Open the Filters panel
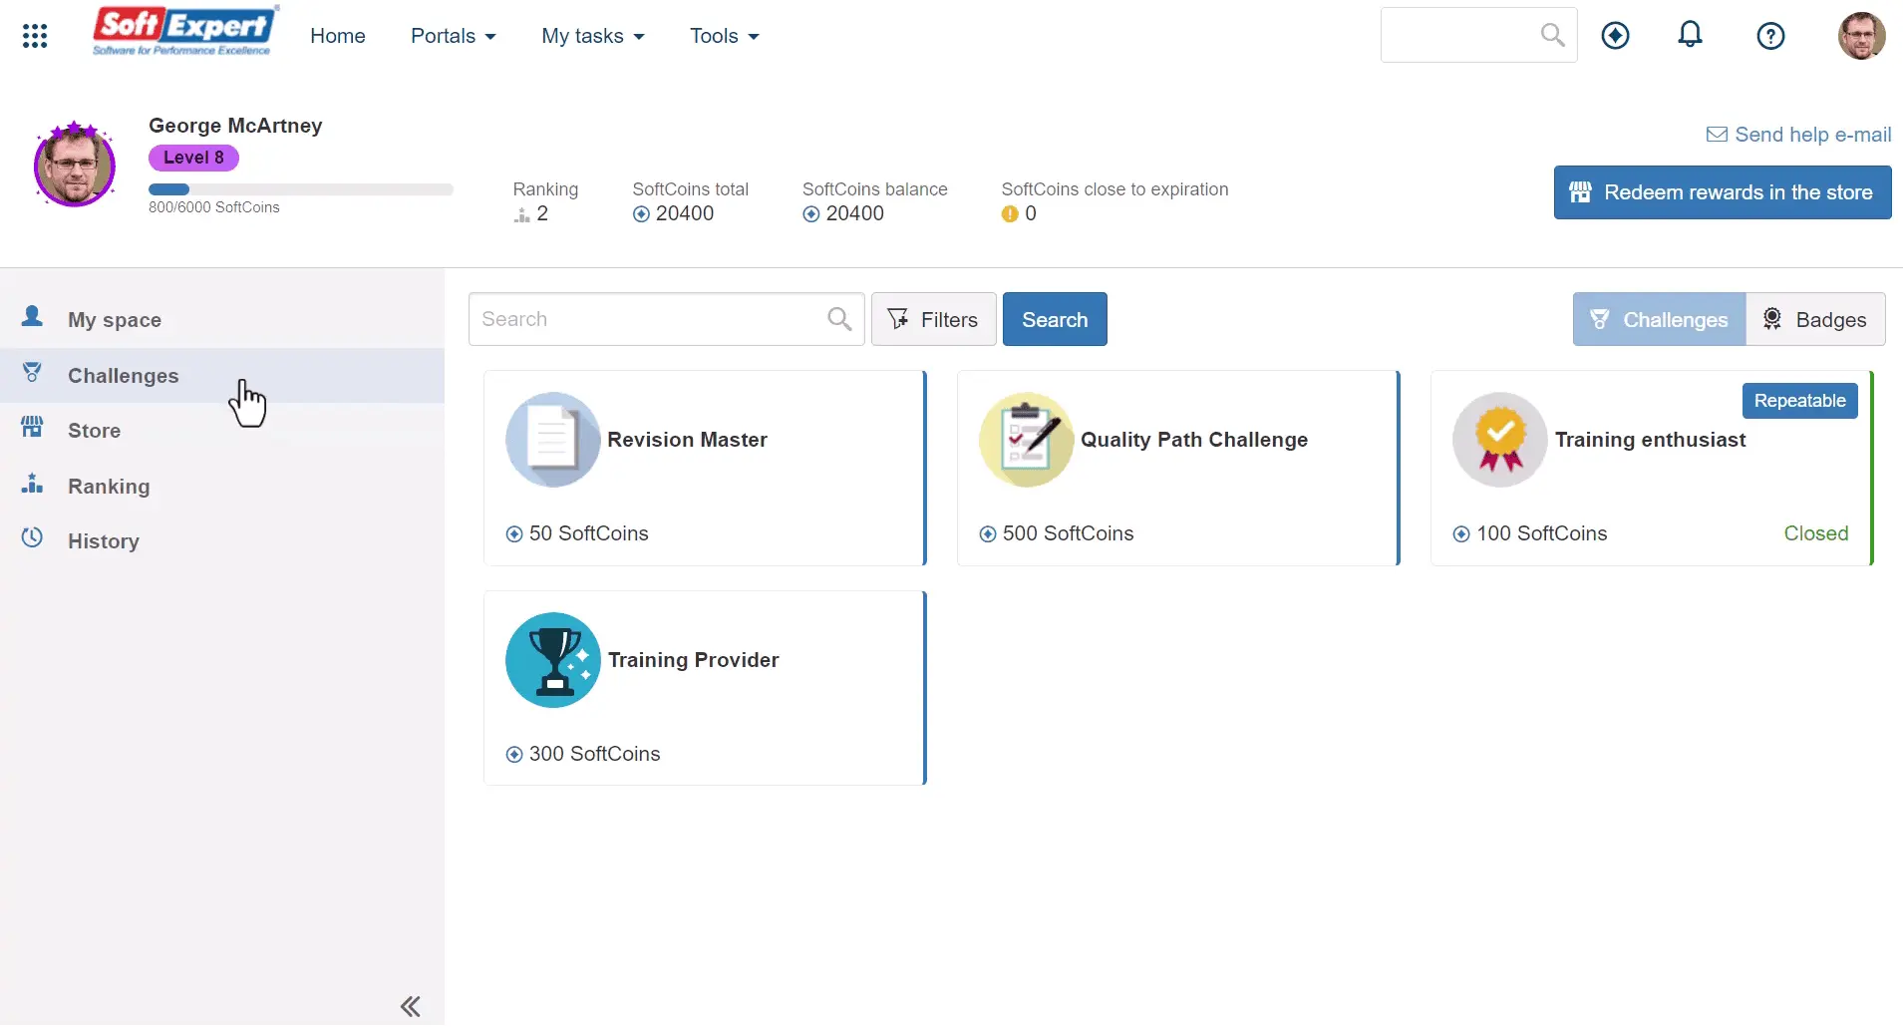 point(933,319)
